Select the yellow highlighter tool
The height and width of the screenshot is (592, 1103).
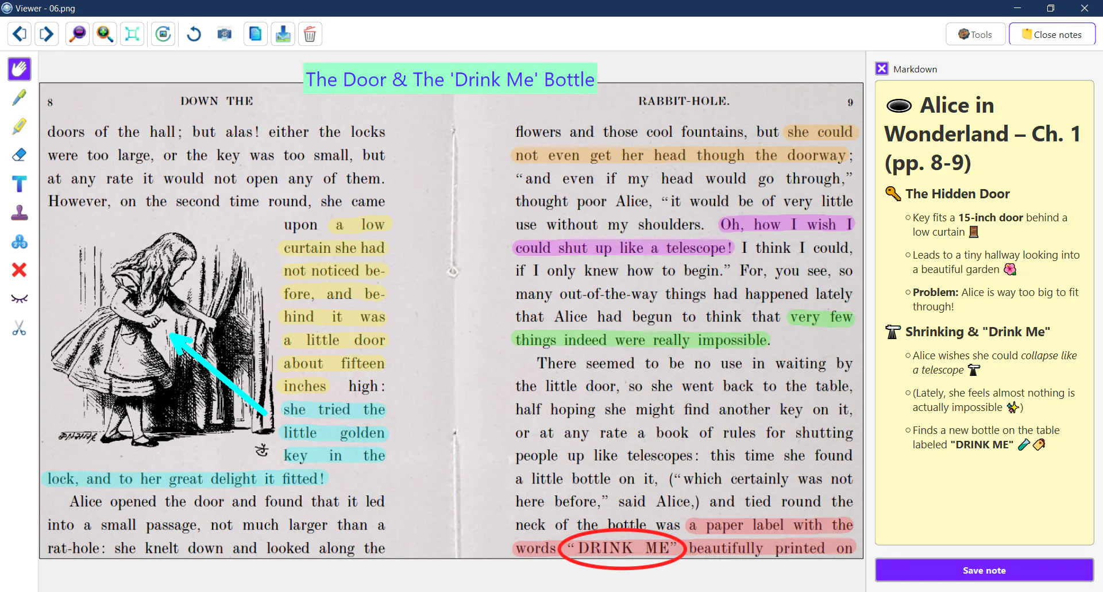click(20, 126)
